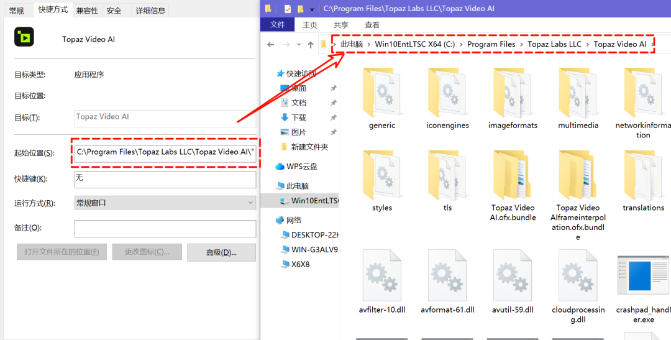The image size is (671, 340).
Task: Switch to the 快捷方式 tab
Action: [53, 9]
